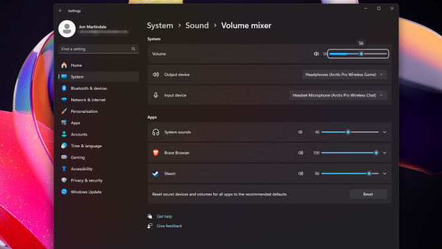Open the Input device Headset Microphone dropdown
Screen dimensions: 442x249
(x=338, y=95)
